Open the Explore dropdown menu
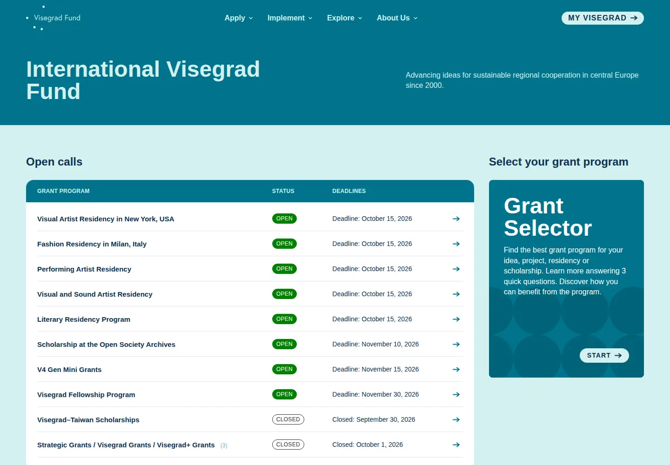This screenshot has width=670, height=465. pos(344,18)
